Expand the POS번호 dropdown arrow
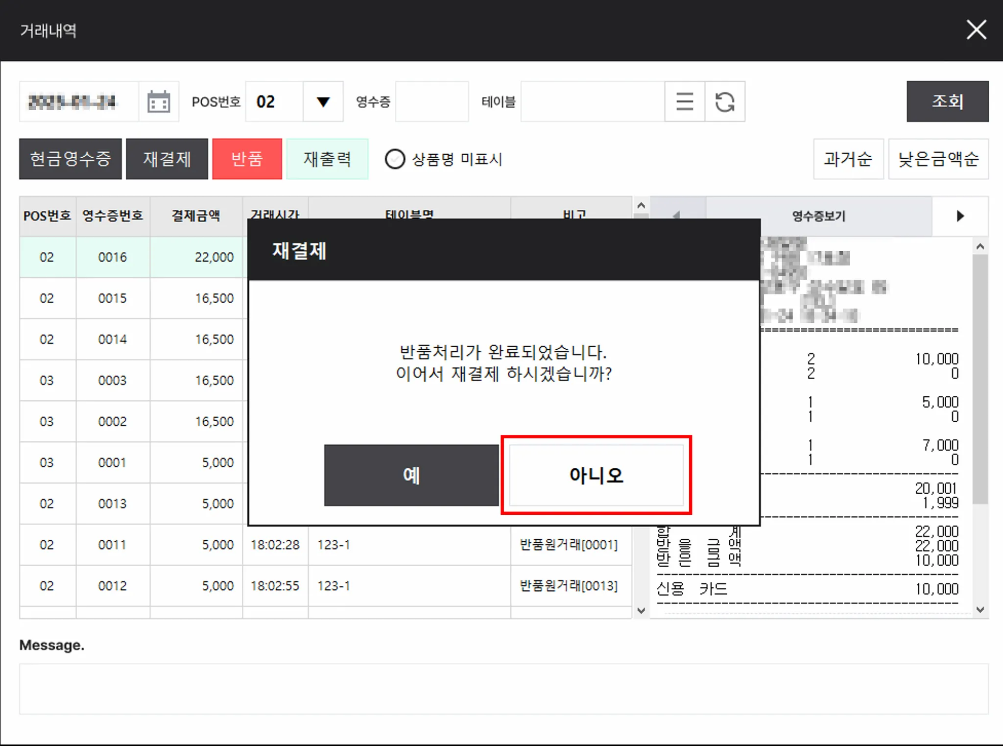 tap(323, 102)
